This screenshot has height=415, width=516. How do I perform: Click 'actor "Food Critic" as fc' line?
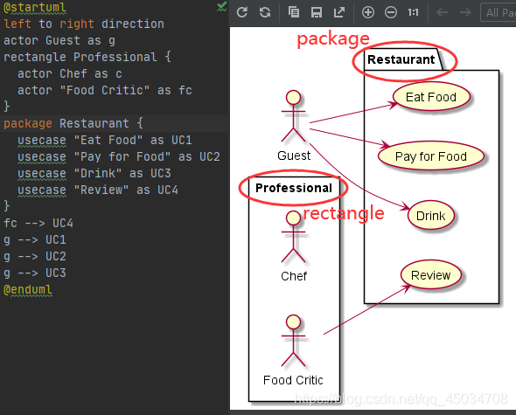(105, 90)
